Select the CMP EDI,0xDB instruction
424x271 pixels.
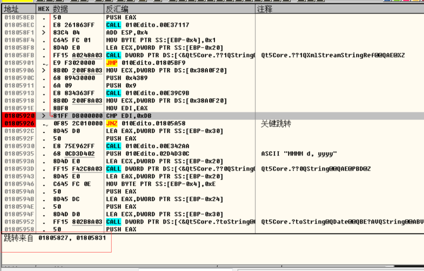coord(129,116)
